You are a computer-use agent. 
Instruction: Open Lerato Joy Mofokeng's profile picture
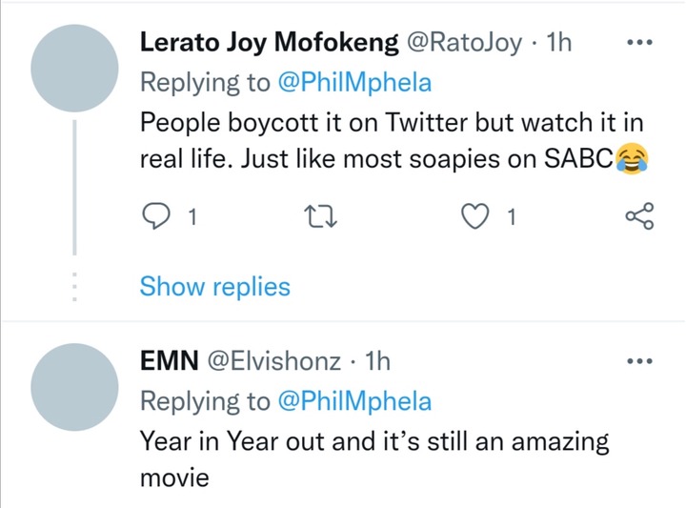tap(74, 68)
